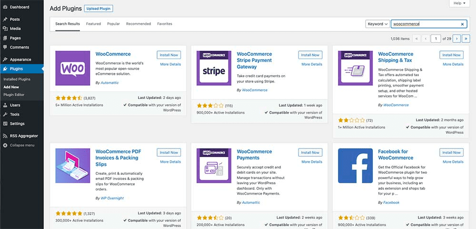Viewport: 476px width, 229px height.
Task: Click "5+ Million Active Installations" text
Action: [79, 105]
